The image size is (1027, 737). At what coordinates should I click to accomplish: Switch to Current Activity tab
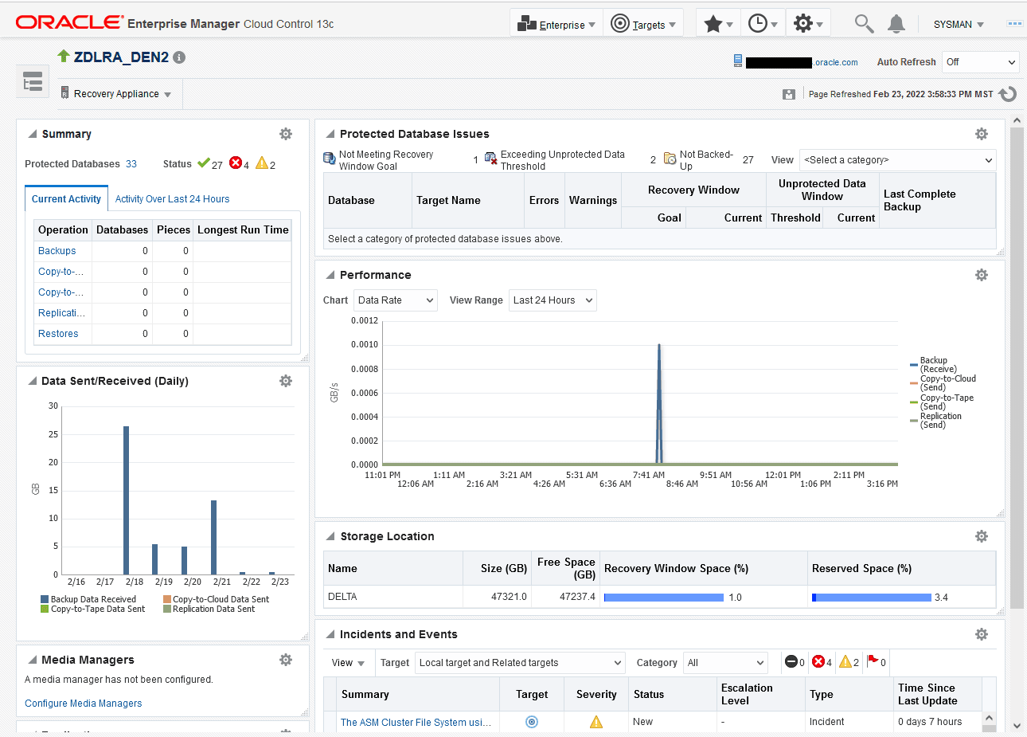pyautogui.click(x=66, y=199)
